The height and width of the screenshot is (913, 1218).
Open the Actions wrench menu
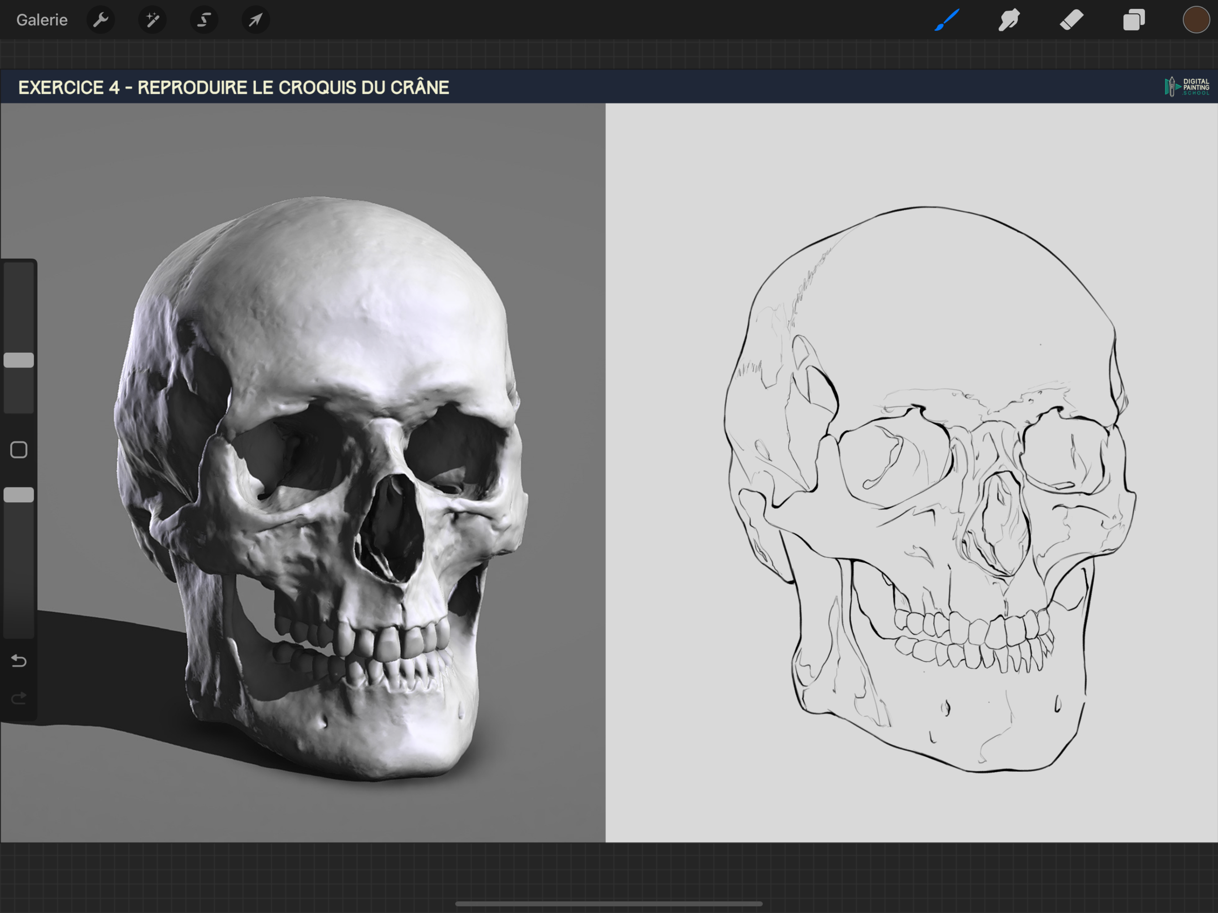101,20
